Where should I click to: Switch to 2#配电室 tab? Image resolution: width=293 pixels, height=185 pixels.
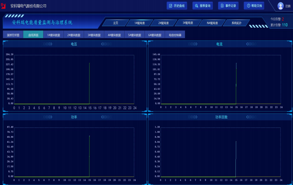pyautogui.click(x=164, y=23)
